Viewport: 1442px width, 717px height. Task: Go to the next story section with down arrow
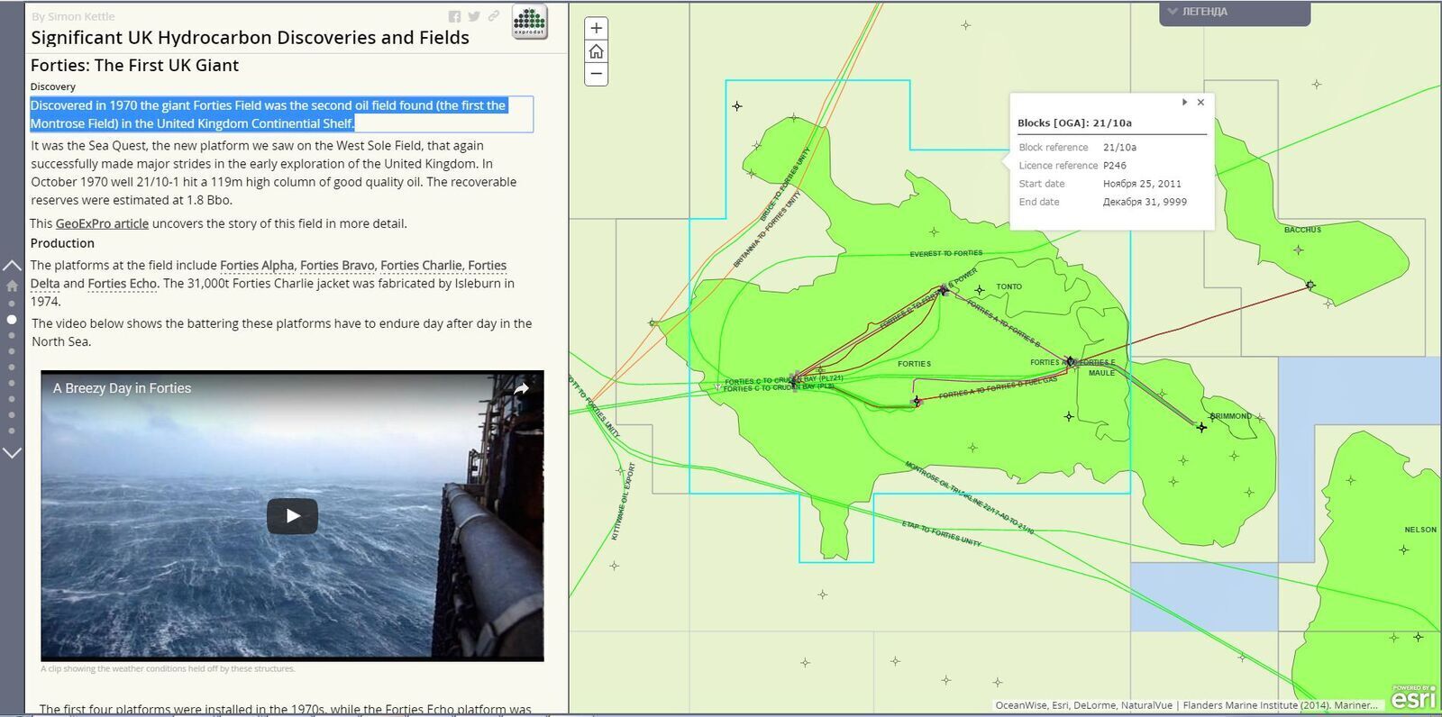click(12, 453)
